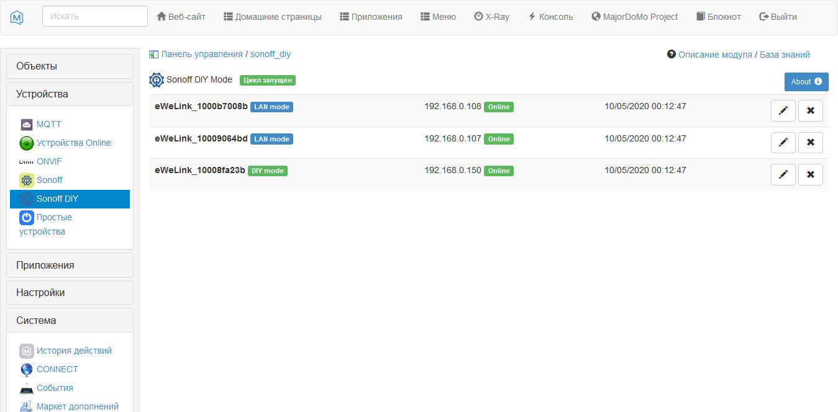Open CONNECT sidebar link
The width and height of the screenshot is (838, 412).
pos(57,369)
